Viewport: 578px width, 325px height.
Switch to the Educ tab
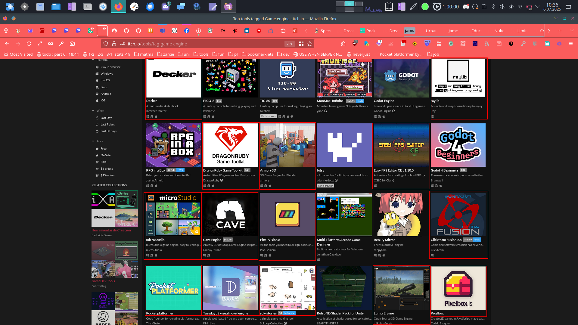[476, 31]
